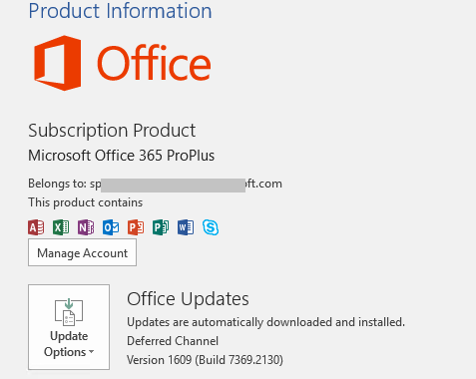Click the OneNote app icon

tap(86, 227)
